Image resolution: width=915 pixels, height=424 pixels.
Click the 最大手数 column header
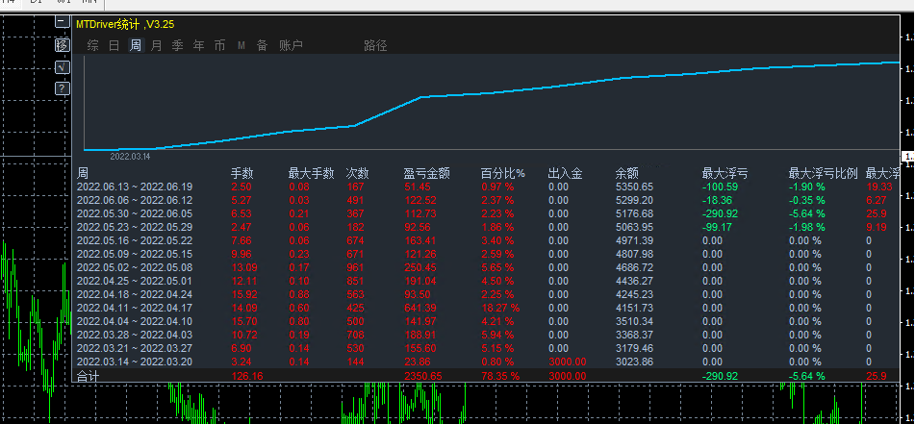coord(311,173)
